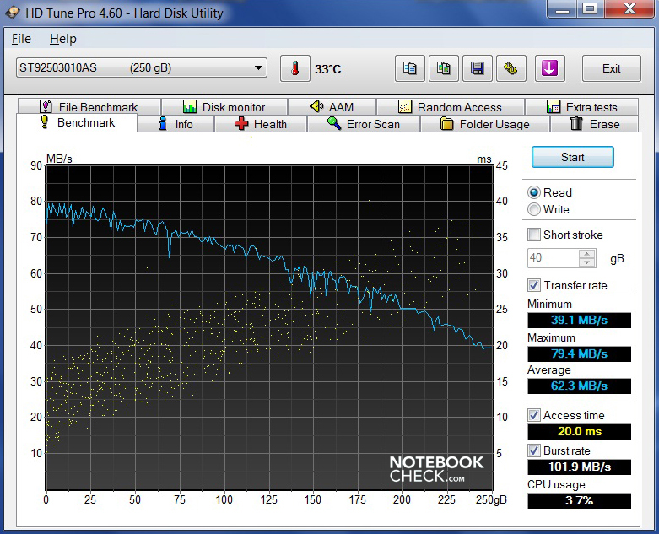Viewport: 659px width, 534px height.
Task: Decrease short stroke size with down arrow
Action: [586, 262]
